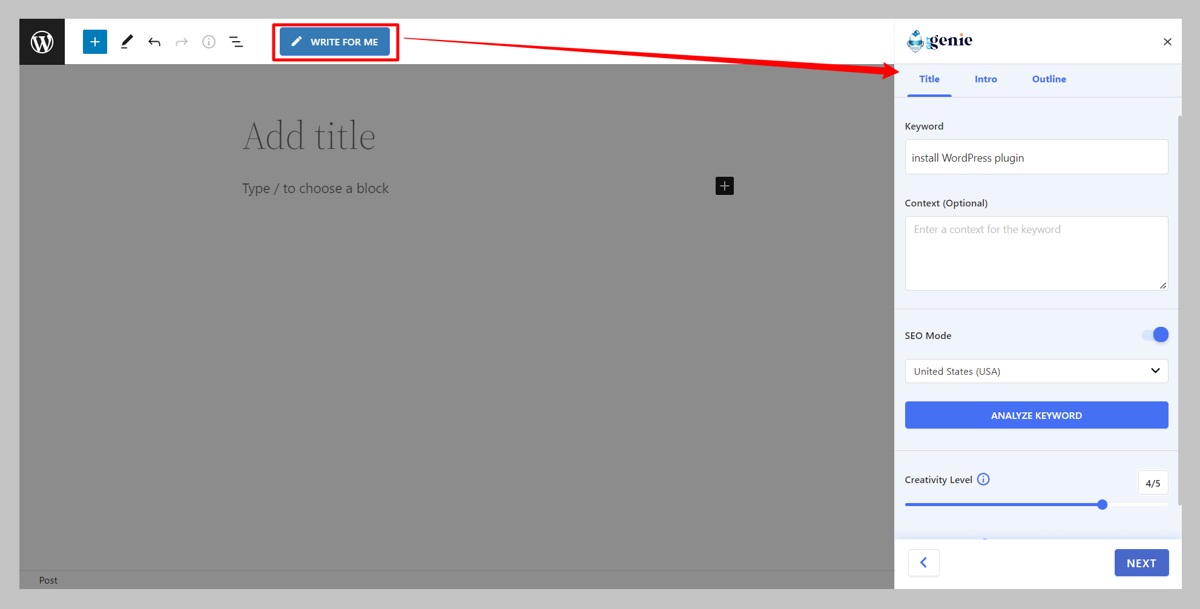Open the list view outline icon
Image resolution: width=1200 pixels, height=609 pixels.
pos(236,42)
